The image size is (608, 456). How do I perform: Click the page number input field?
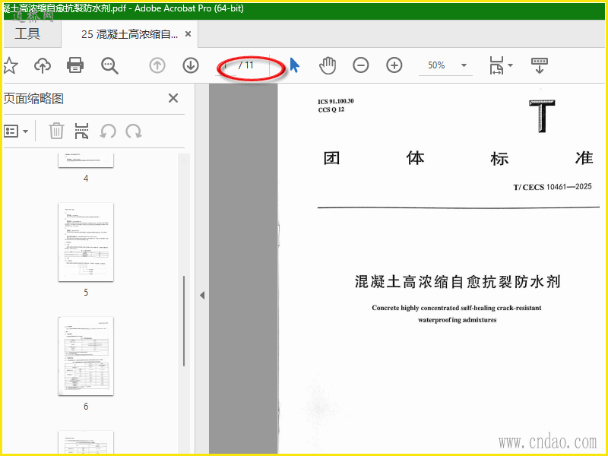(x=226, y=65)
